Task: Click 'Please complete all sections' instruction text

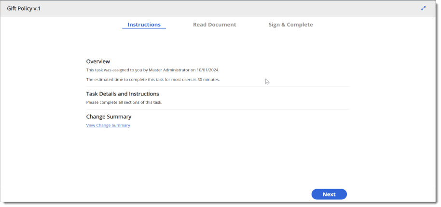Action: [x=124, y=102]
